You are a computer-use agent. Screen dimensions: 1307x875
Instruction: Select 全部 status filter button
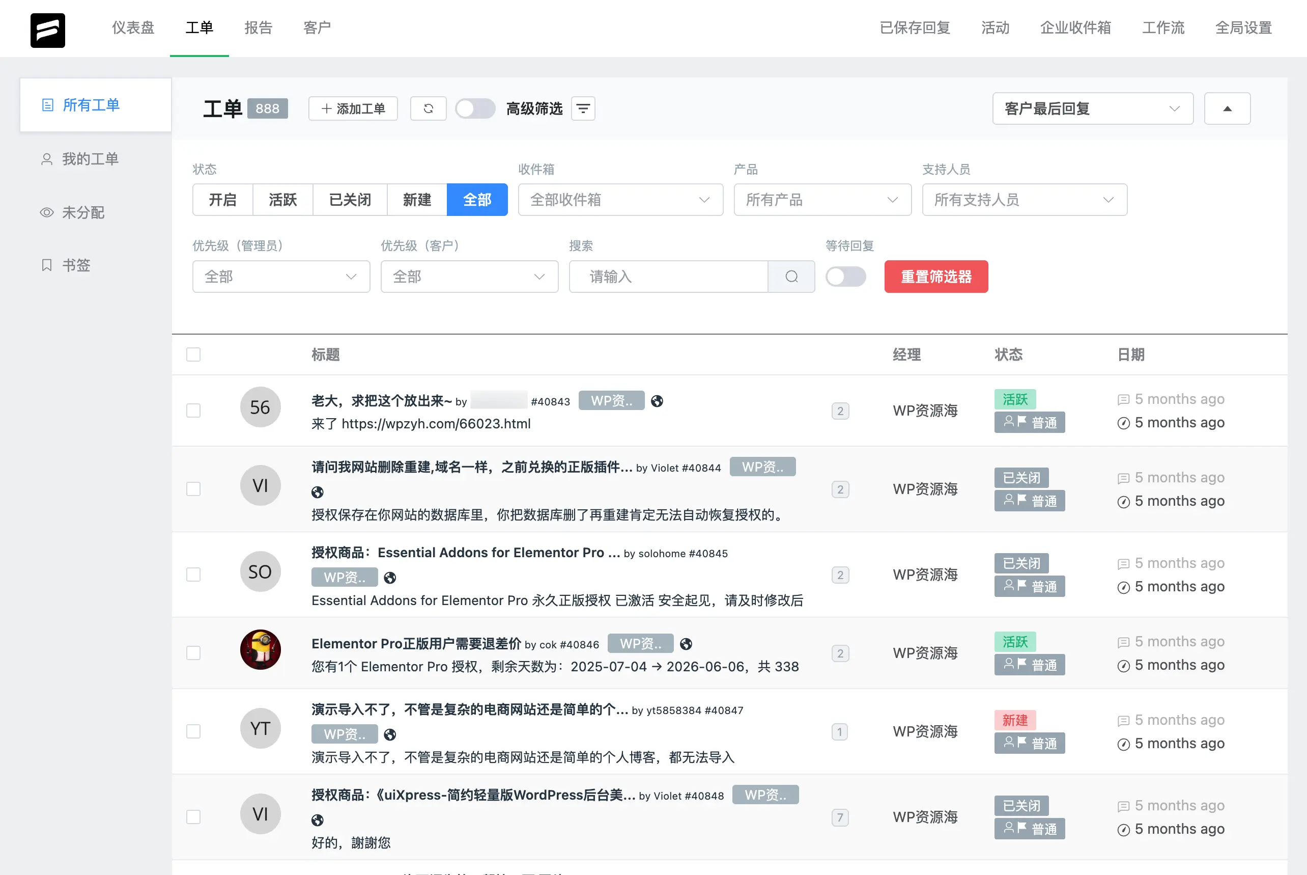tap(477, 199)
